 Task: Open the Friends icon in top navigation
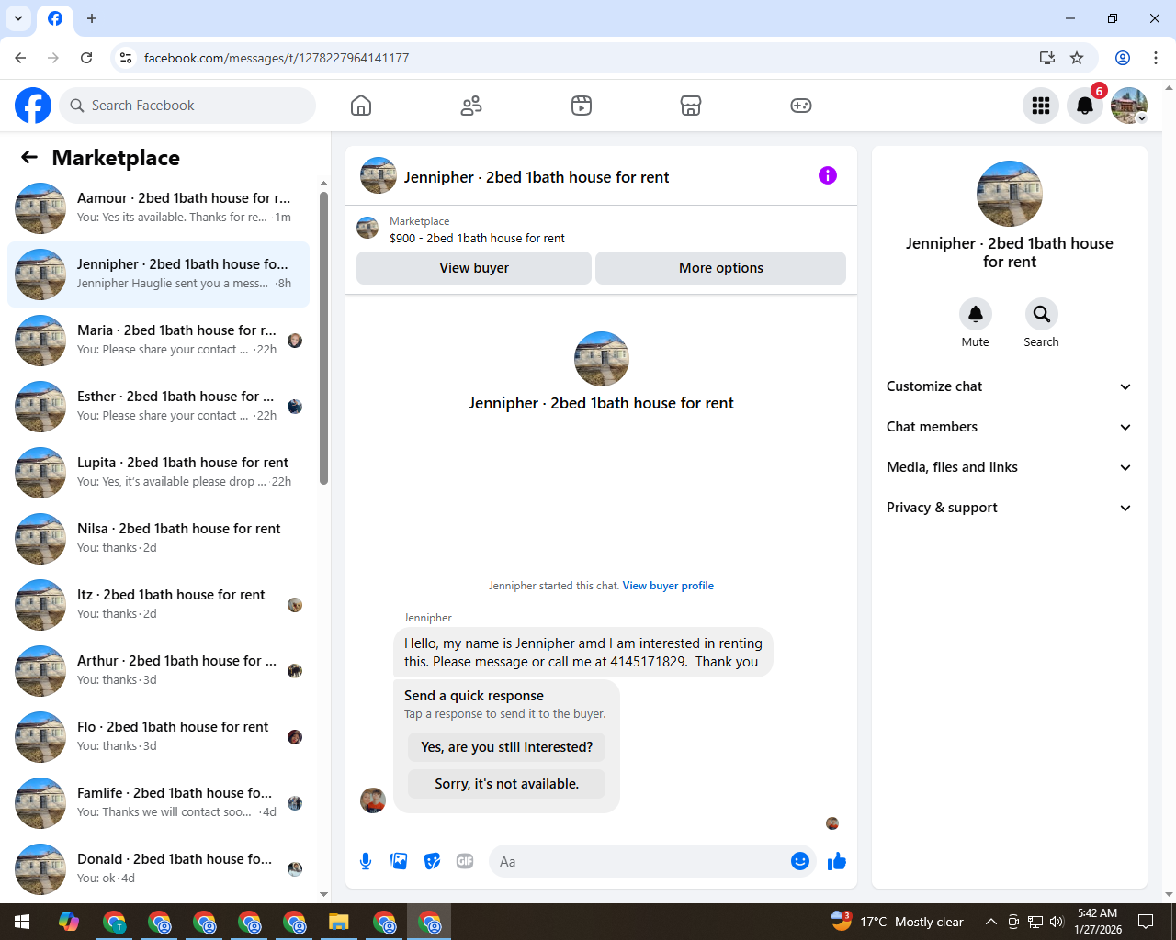471,106
